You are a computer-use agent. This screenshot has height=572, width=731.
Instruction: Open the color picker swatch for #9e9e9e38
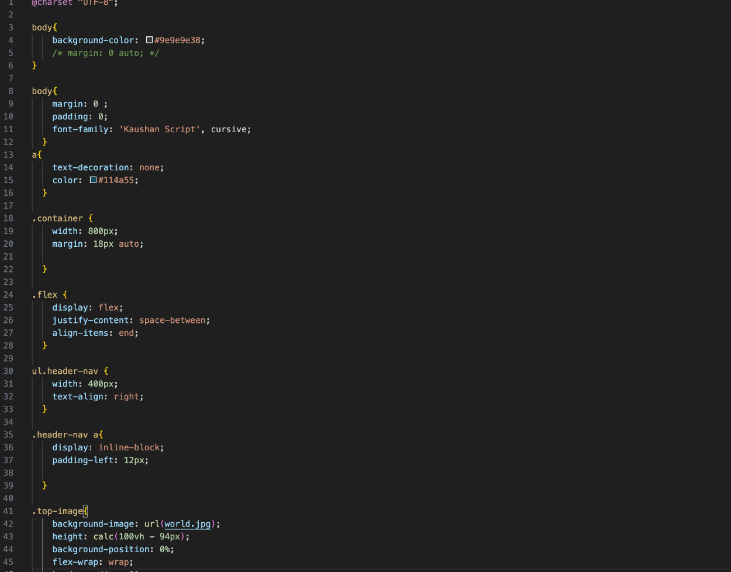click(x=150, y=40)
